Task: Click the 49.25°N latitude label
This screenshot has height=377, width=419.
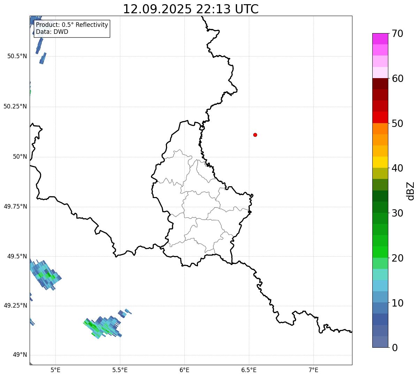Action: pos(15,306)
